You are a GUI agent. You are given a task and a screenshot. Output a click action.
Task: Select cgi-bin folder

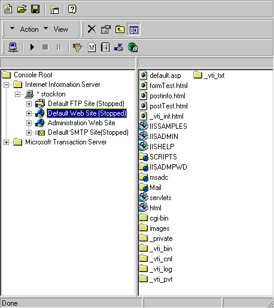[x=159, y=218]
